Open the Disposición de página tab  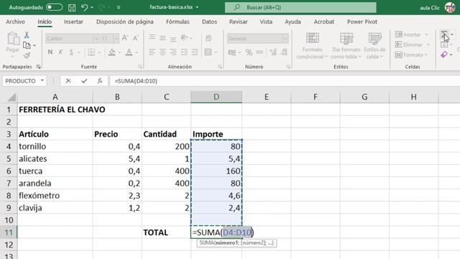tap(124, 22)
